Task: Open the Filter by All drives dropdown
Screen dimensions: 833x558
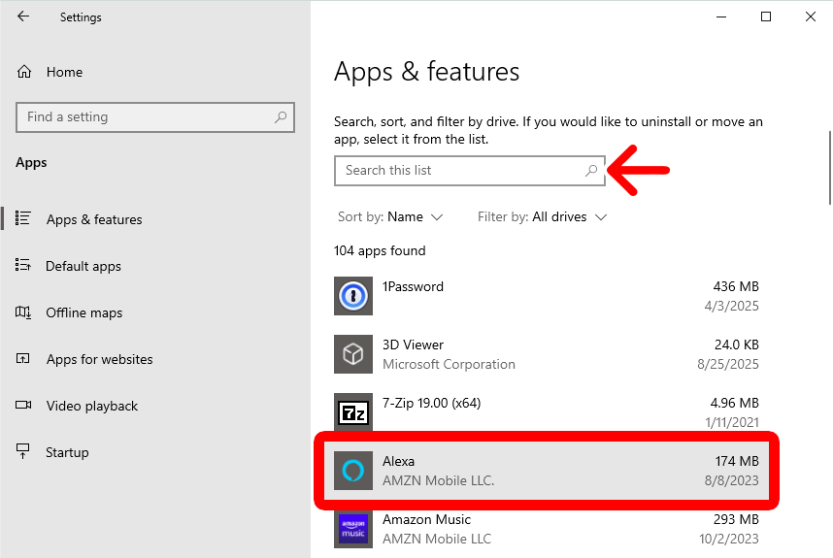Action: (542, 216)
